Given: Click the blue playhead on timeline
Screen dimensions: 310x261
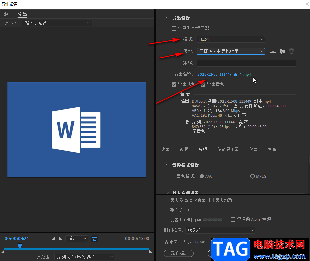Looking at the screenshot, I should tap(20, 246).
